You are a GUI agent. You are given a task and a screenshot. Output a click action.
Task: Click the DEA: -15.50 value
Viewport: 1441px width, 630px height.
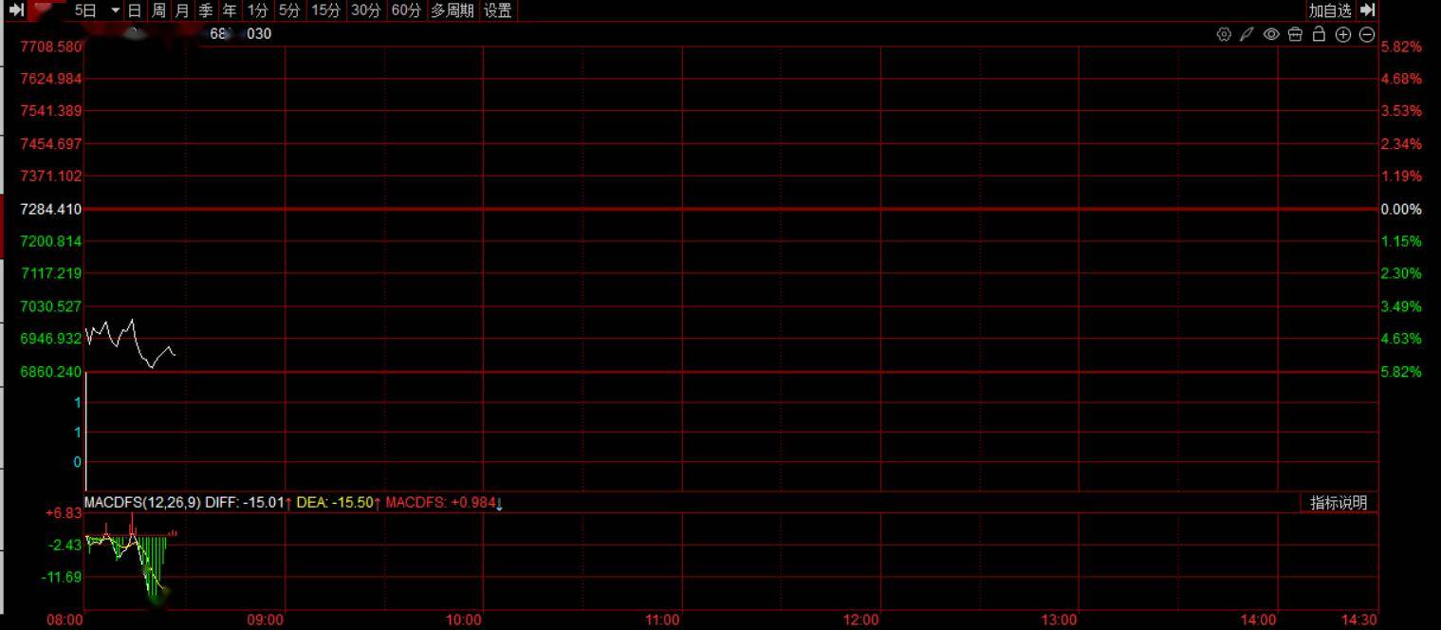[335, 502]
